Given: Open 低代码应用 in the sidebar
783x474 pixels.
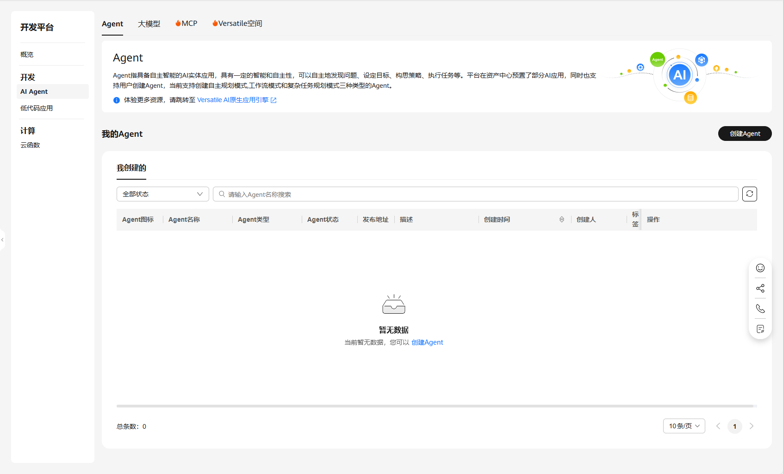Looking at the screenshot, I should (x=37, y=108).
